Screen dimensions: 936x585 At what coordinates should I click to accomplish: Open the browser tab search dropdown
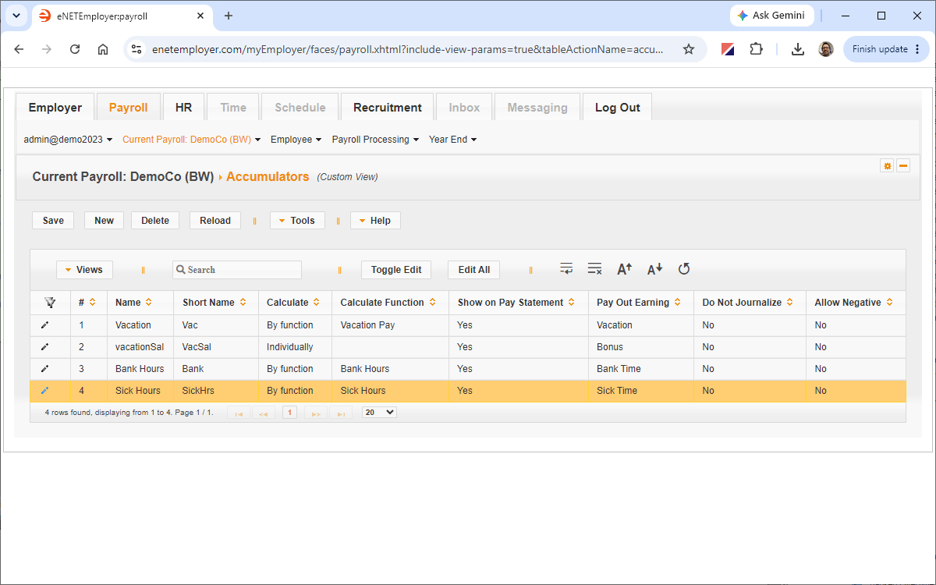(16, 16)
